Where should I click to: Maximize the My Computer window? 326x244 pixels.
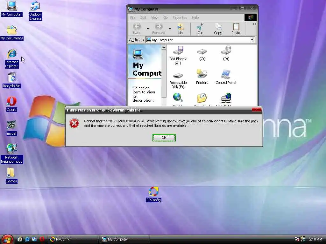coord(242,9)
